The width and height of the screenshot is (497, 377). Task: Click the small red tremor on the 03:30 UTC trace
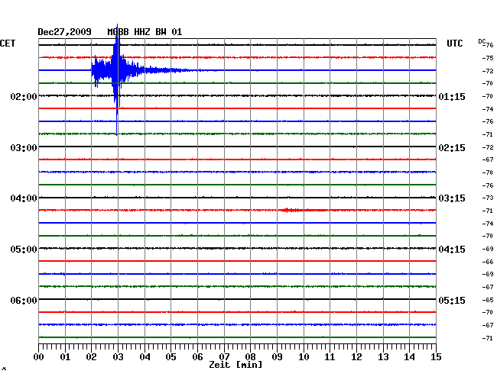301,210
